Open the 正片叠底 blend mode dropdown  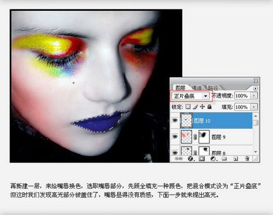[x=191, y=96]
